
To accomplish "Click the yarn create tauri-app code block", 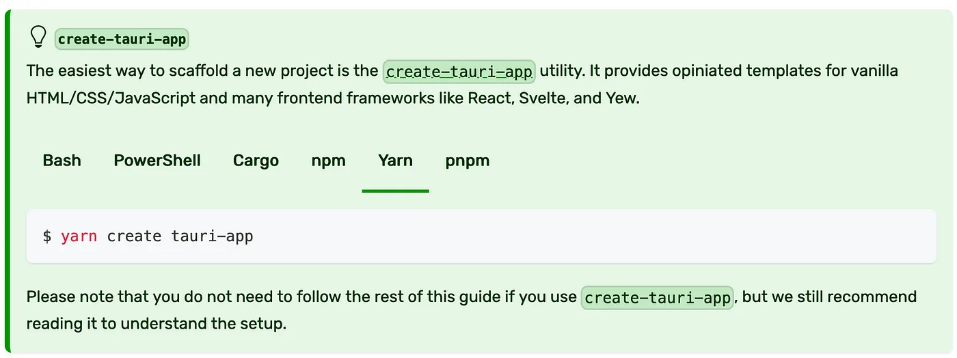I will [481, 236].
